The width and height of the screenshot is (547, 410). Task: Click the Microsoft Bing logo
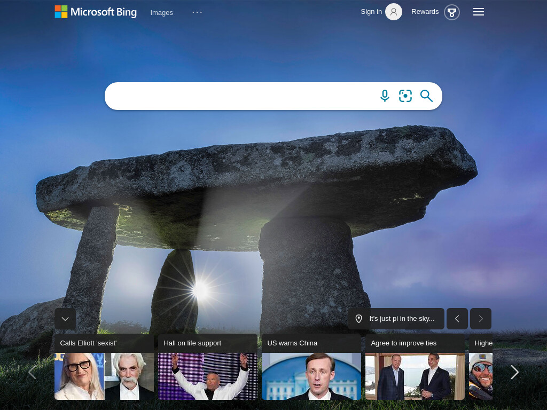click(96, 12)
